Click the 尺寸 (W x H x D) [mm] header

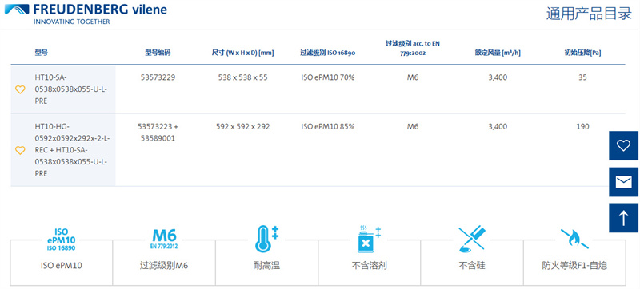tap(243, 53)
